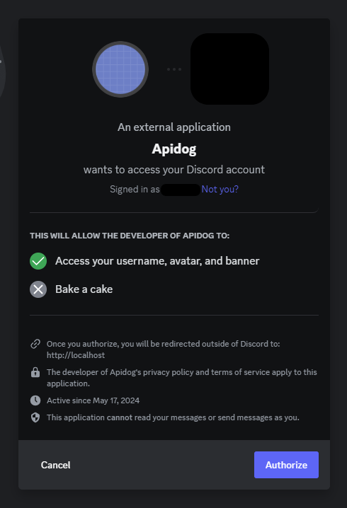This screenshot has height=508, width=347.
Task: Click the "Active since May 17, 2024" text
Action: (x=93, y=400)
